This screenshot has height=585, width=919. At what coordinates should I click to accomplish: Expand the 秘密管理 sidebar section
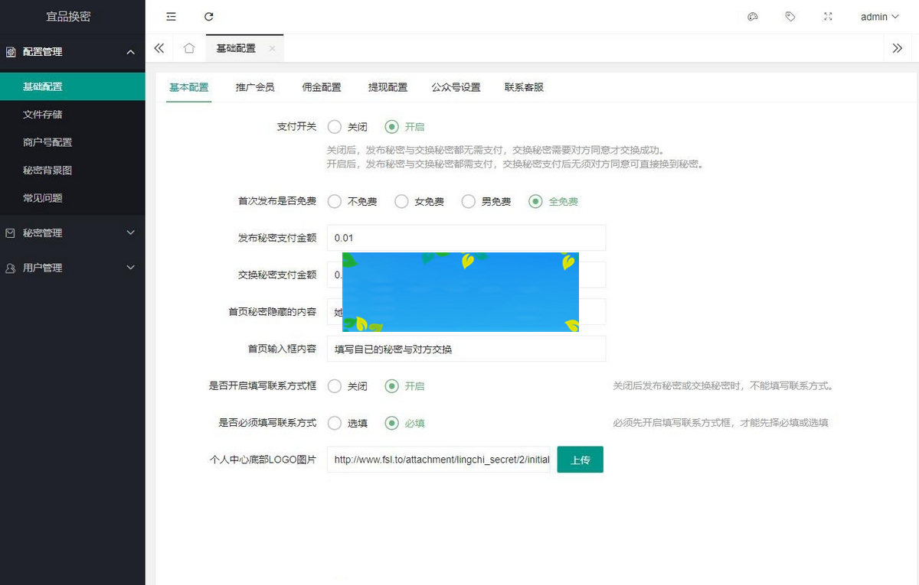[73, 232]
